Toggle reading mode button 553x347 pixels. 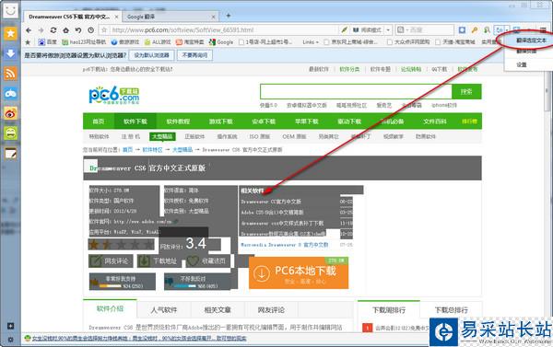coord(368,30)
